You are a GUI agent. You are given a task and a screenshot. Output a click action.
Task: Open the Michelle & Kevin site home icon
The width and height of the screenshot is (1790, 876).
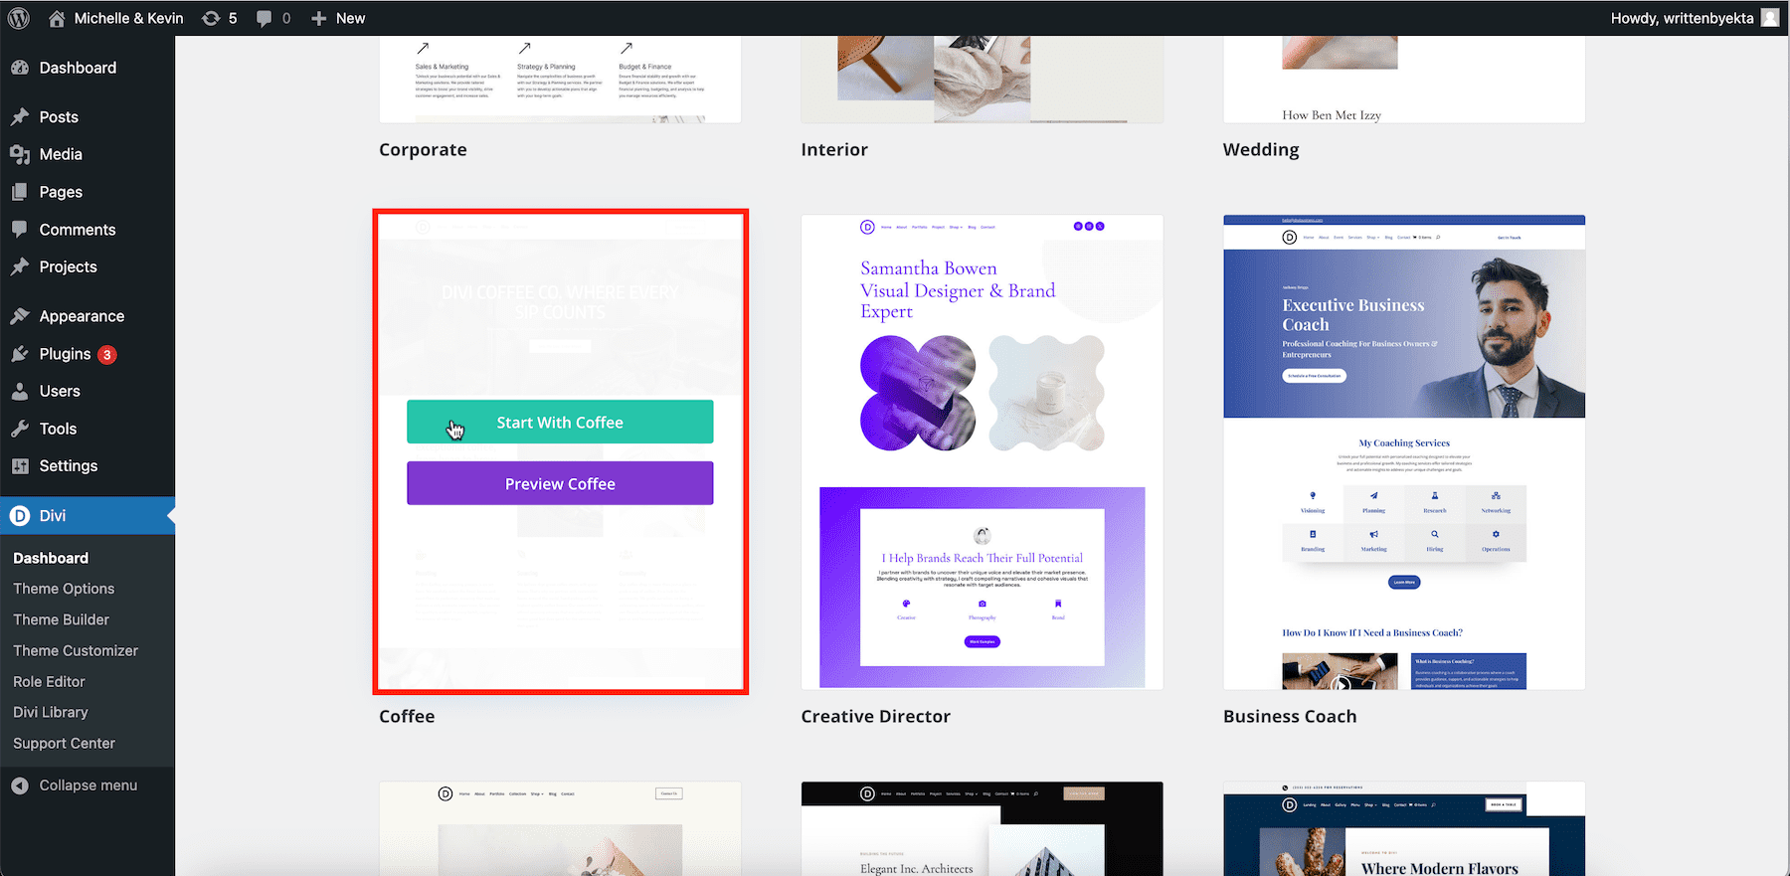click(x=57, y=18)
